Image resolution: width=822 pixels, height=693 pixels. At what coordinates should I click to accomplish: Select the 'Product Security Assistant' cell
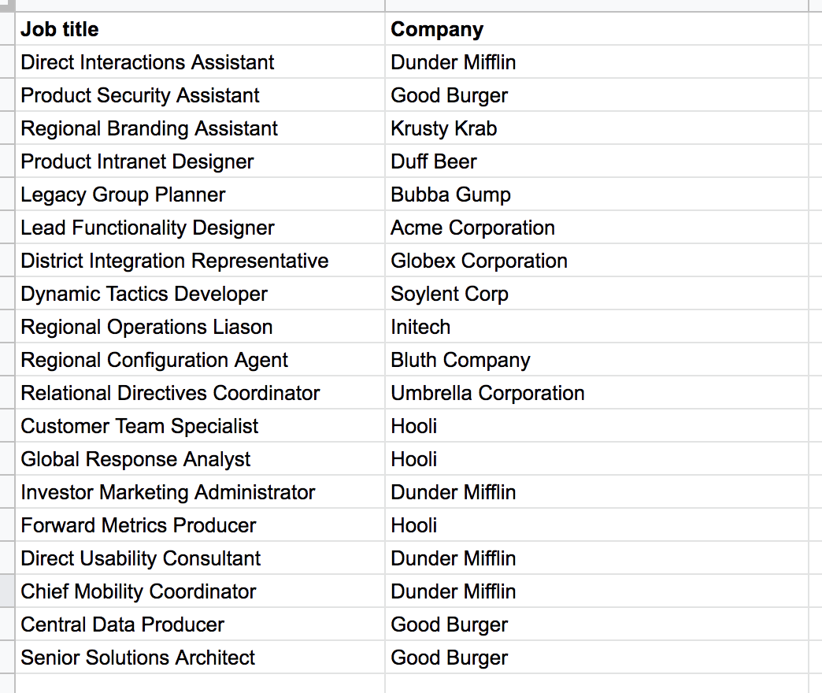pos(200,94)
